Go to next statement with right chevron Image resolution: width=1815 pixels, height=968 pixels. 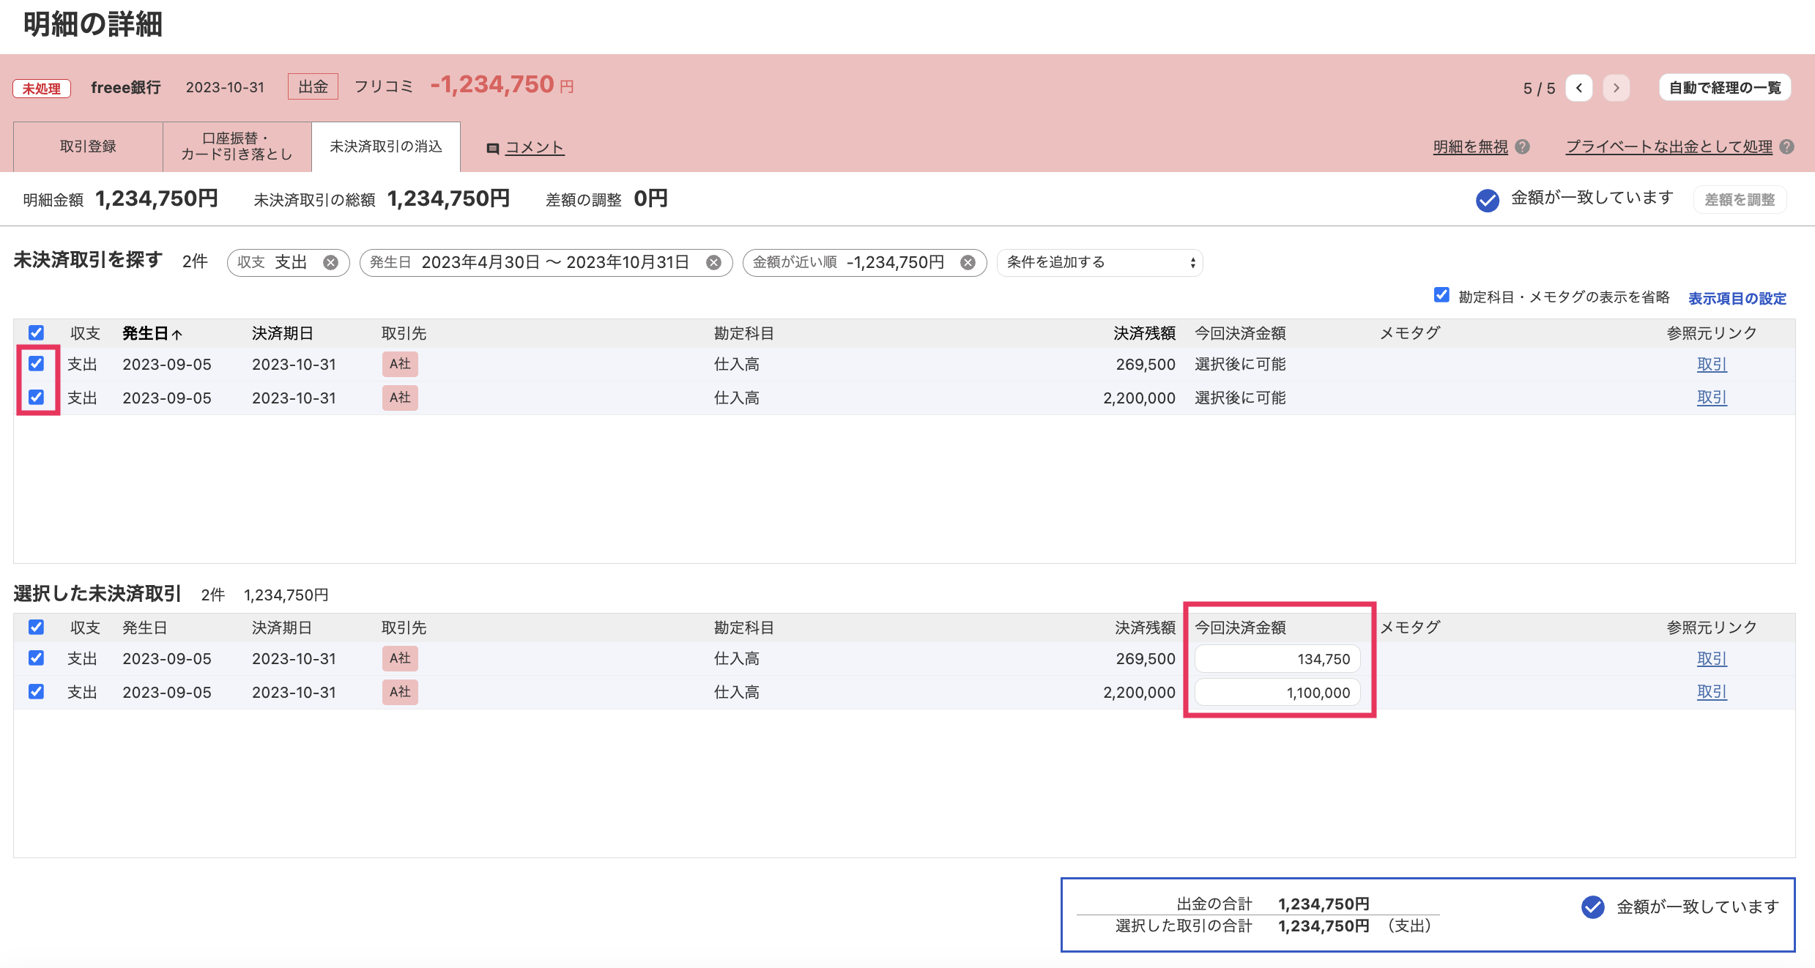[1616, 88]
